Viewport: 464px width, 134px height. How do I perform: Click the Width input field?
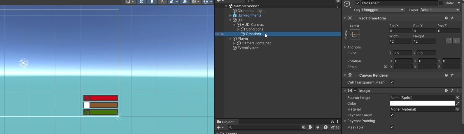tap(401, 41)
